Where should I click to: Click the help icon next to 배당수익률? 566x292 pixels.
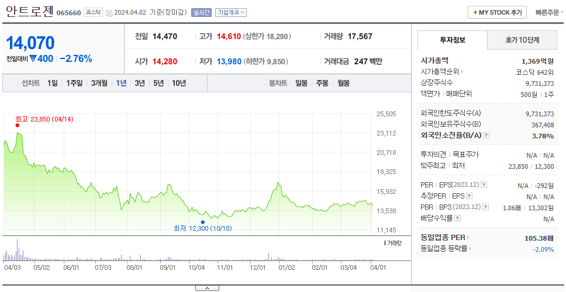point(457,218)
